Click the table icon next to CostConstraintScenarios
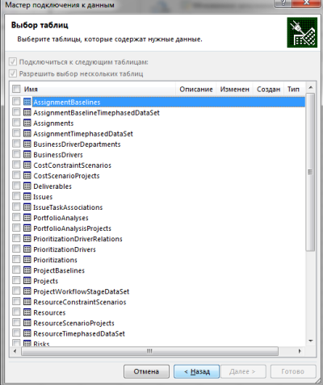Image resolution: width=323 pixels, height=385 pixels. click(x=27, y=165)
